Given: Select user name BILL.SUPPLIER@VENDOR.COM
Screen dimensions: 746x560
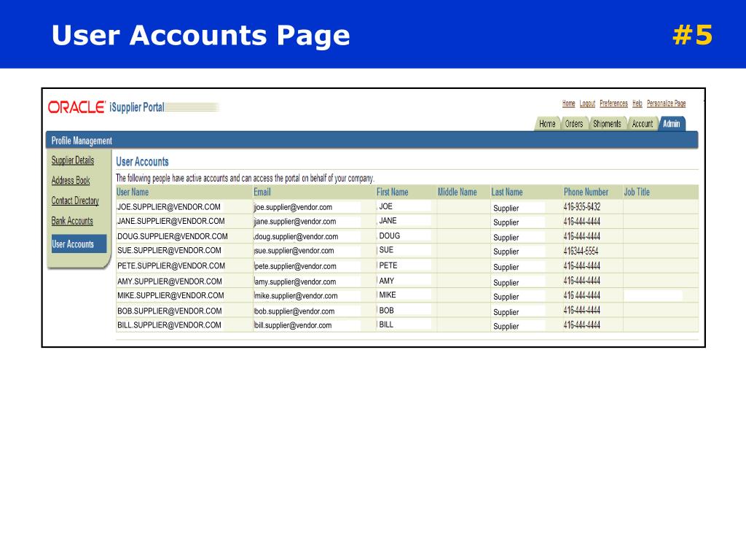Looking at the screenshot, I should (169, 325).
